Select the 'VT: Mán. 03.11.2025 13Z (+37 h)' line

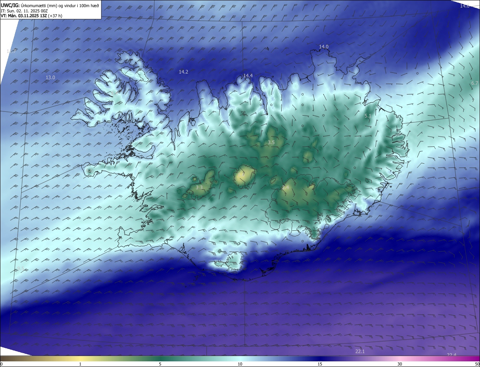[x=31, y=16]
